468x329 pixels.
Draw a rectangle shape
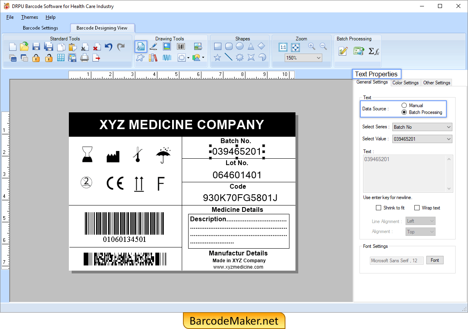click(x=217, y=46)
